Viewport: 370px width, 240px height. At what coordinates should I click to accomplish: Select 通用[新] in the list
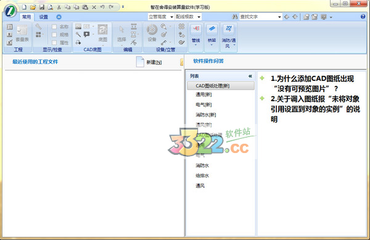203,94
